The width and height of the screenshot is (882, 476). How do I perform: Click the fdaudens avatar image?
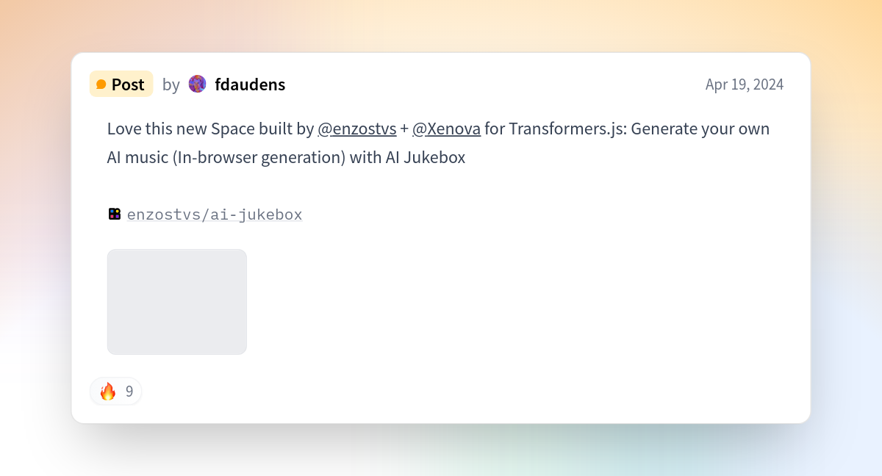tap(197, 84)
